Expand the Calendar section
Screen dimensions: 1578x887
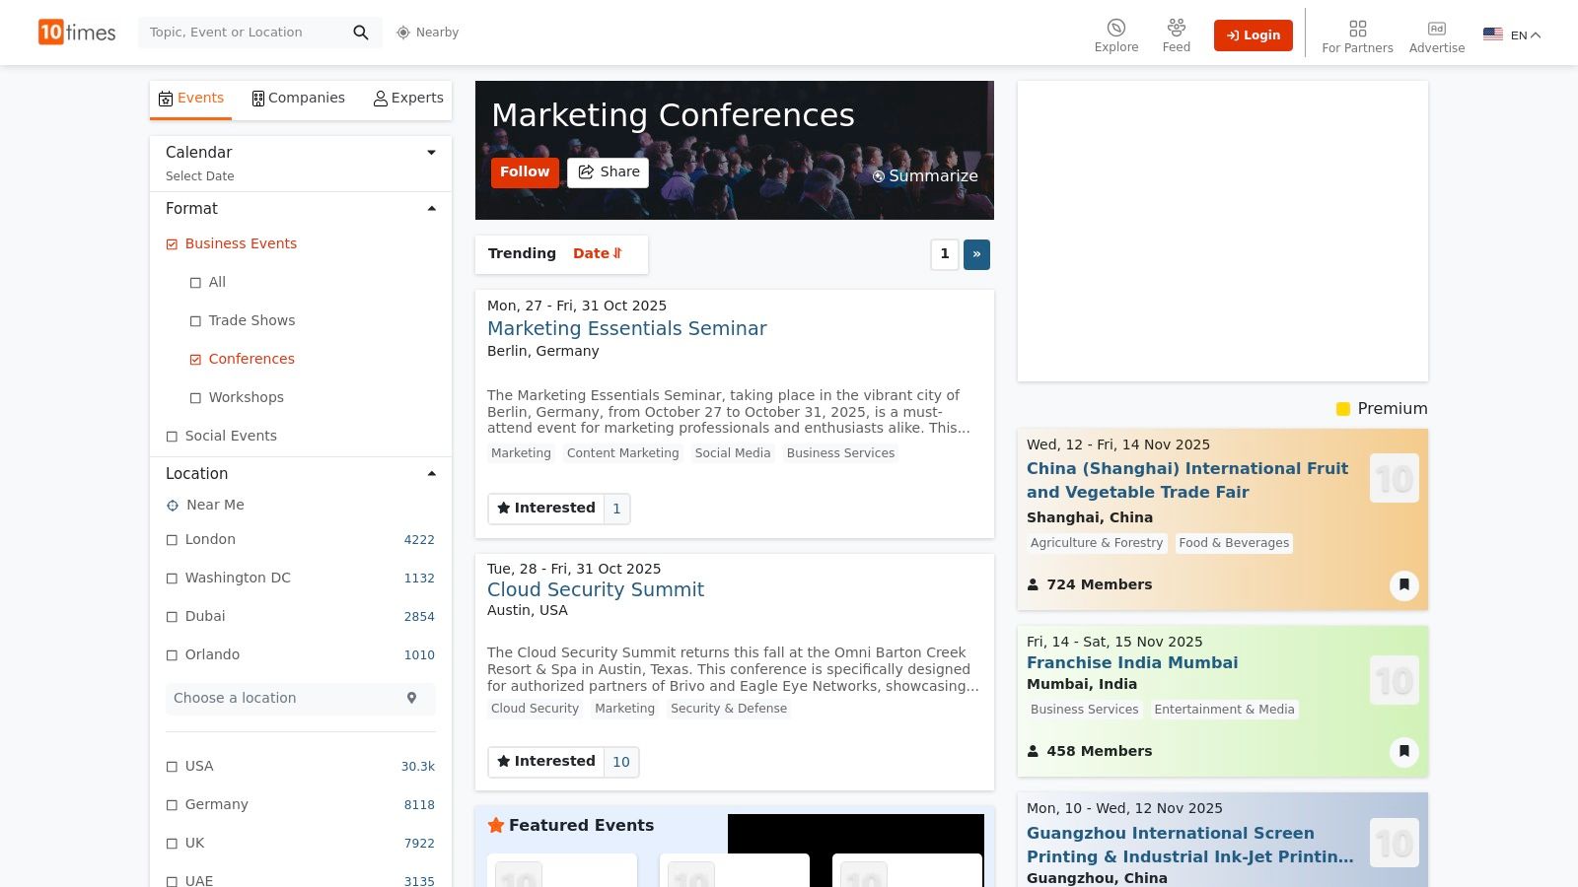431,152
